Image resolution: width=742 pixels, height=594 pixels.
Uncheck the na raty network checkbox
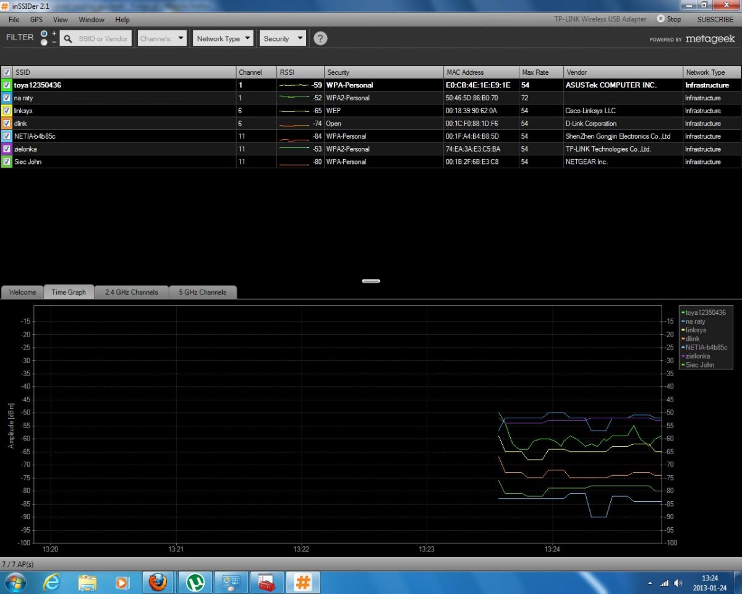pyautogui.click(x=7, y=98)
